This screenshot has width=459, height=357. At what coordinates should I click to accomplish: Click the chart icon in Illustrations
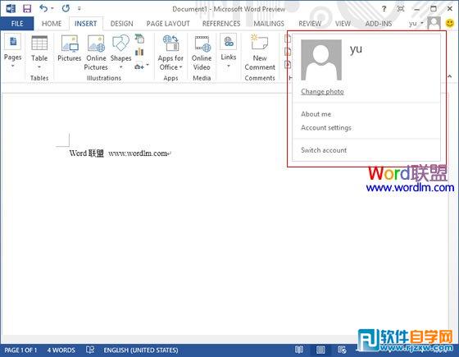point(139,53)
